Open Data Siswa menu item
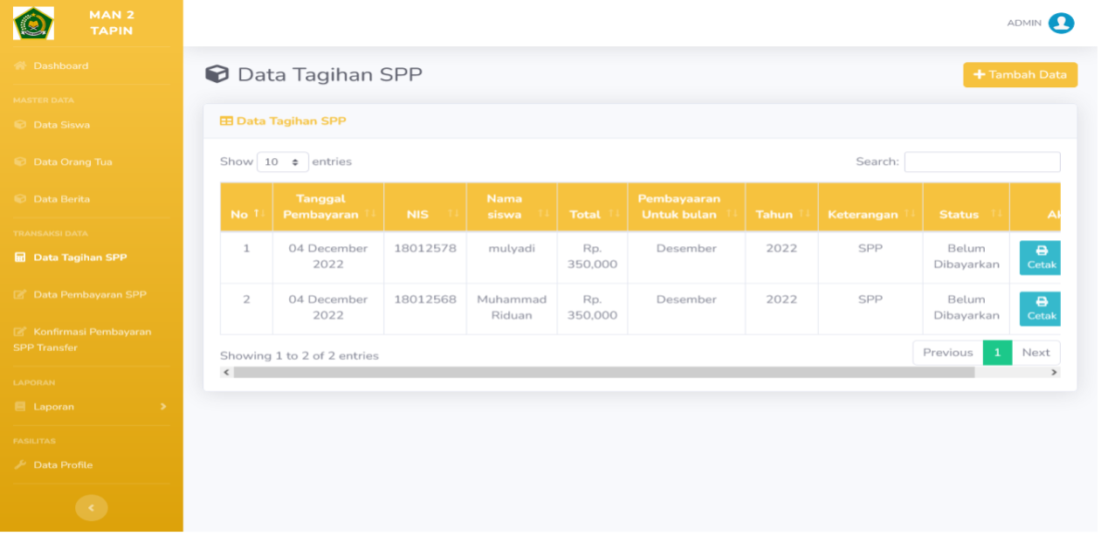Screen dimensions: 1101x536 61,125
